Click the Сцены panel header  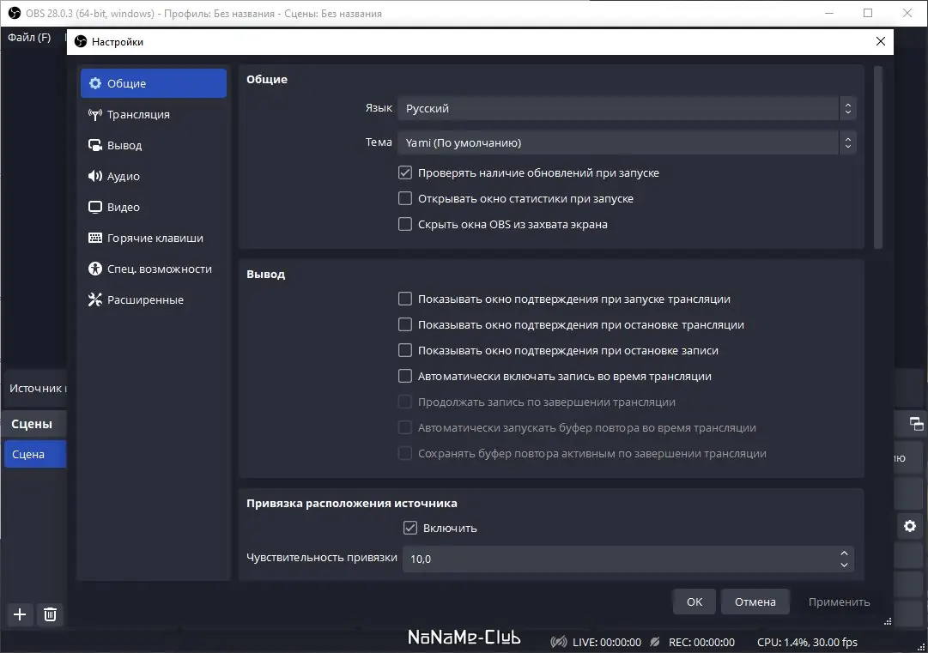coord(32,424)
